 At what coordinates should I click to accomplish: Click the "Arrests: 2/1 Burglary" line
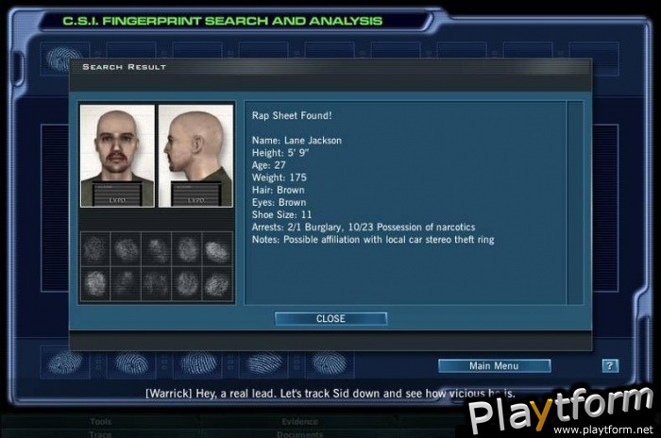click(x=364, y=227)
